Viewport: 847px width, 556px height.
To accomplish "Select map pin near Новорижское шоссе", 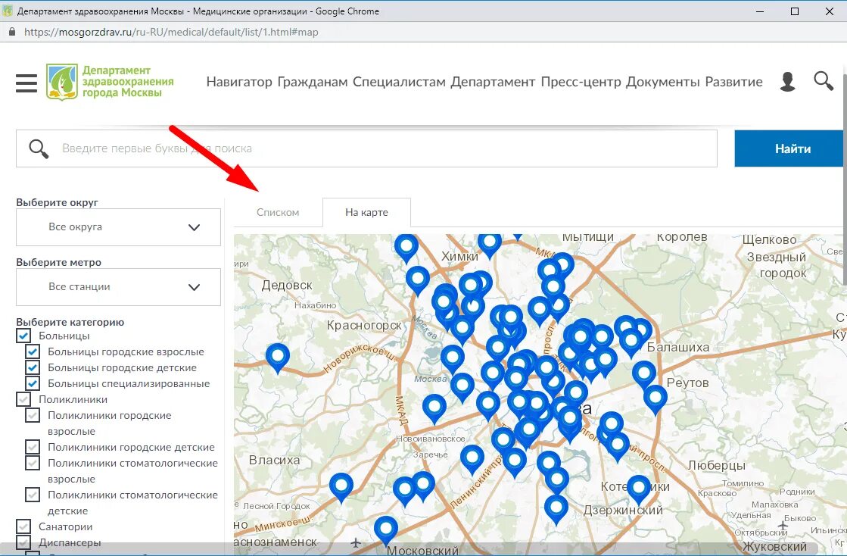I will 278,358.
